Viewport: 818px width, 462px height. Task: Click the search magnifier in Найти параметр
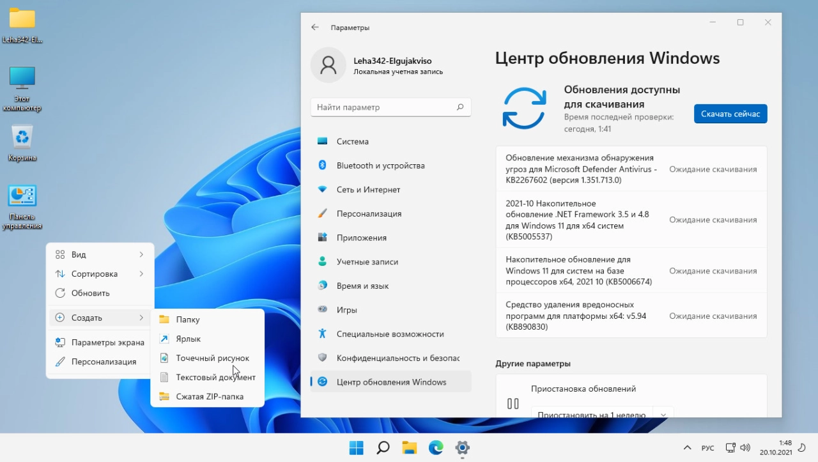click(460, 107)
